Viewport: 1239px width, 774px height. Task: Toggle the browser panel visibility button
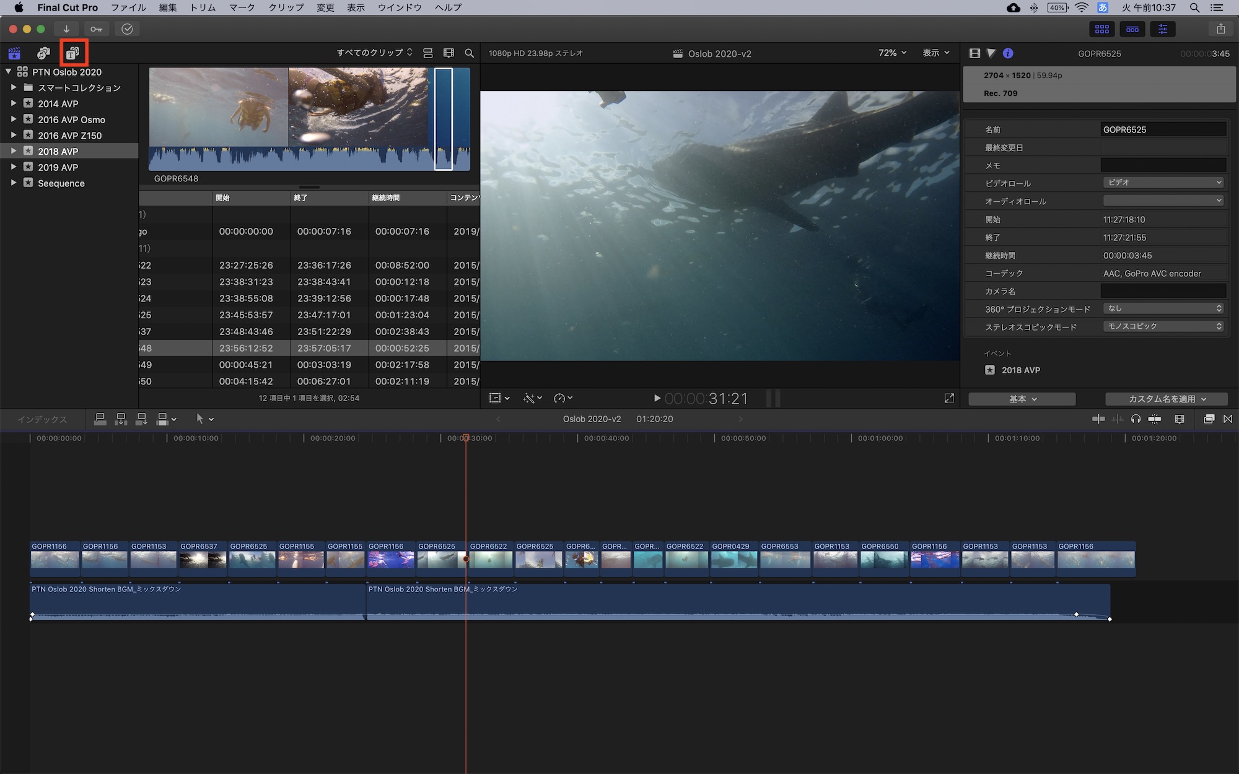tap(1101, 29)
